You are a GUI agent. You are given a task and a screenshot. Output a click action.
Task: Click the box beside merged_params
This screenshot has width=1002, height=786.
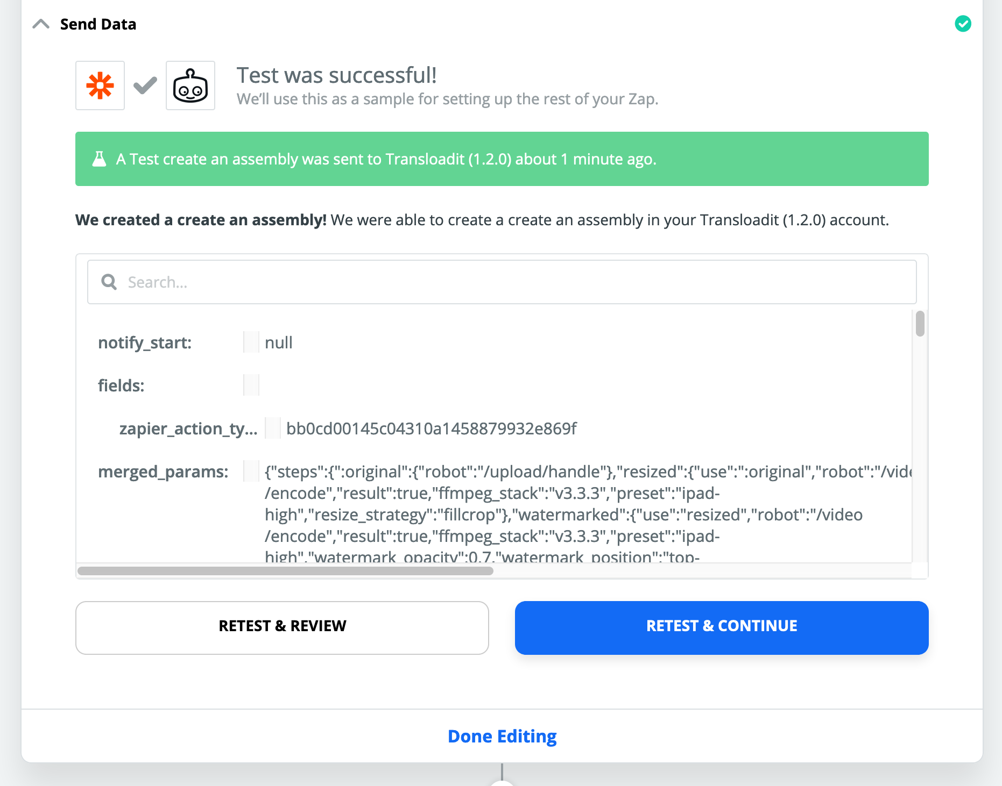pyautogui.click(x=251, y=471)
